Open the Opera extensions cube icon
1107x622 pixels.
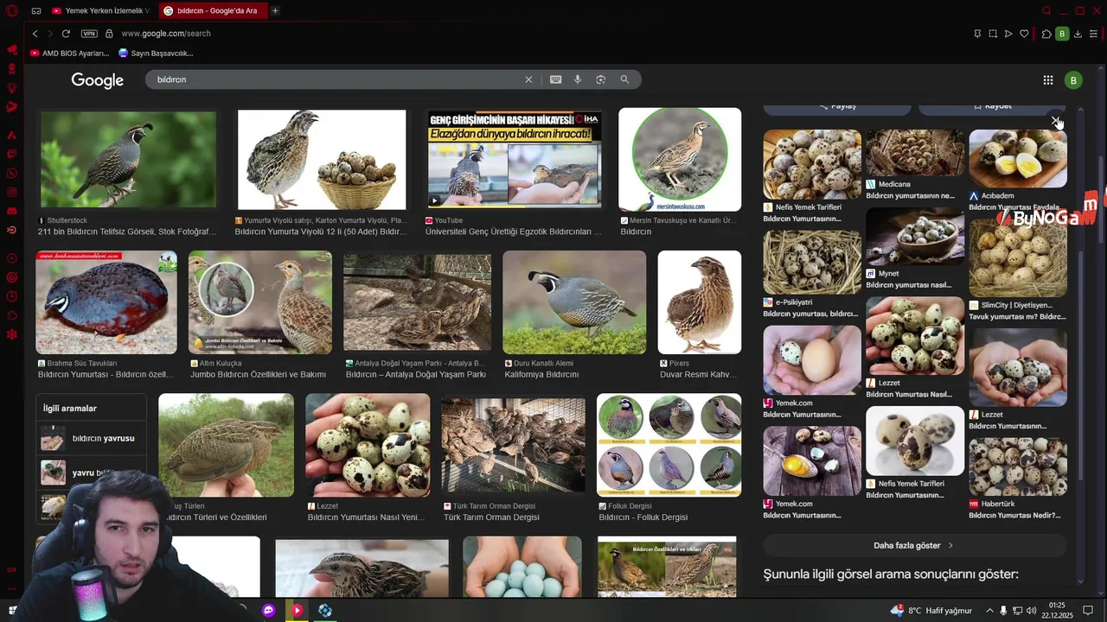click(x=1046, y=34)
